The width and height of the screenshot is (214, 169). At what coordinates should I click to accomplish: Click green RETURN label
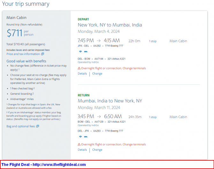[x=84, y=95]
